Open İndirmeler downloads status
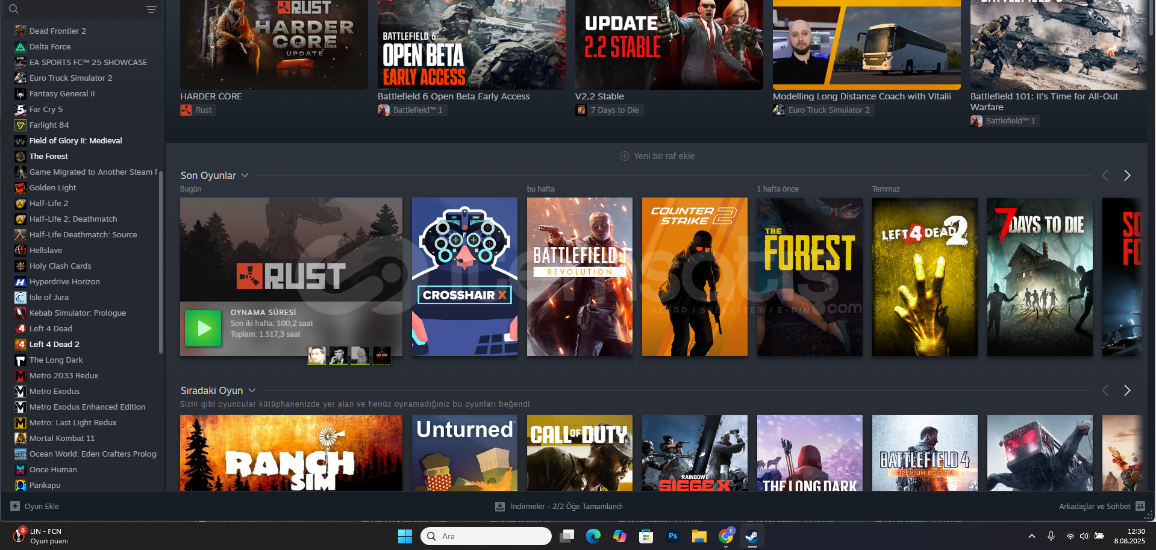1156x550 pixels. [560, 506]
